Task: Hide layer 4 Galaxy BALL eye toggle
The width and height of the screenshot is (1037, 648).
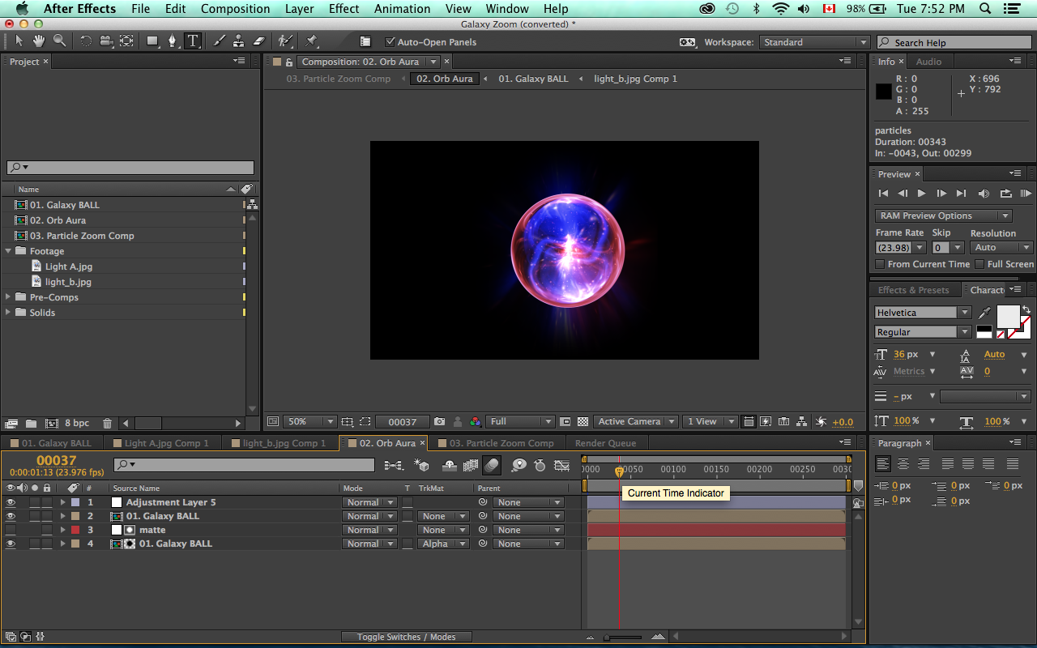Action: 11,544
